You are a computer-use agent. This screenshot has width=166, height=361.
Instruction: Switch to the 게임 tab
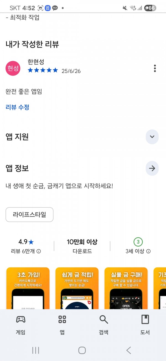(21, 325)
